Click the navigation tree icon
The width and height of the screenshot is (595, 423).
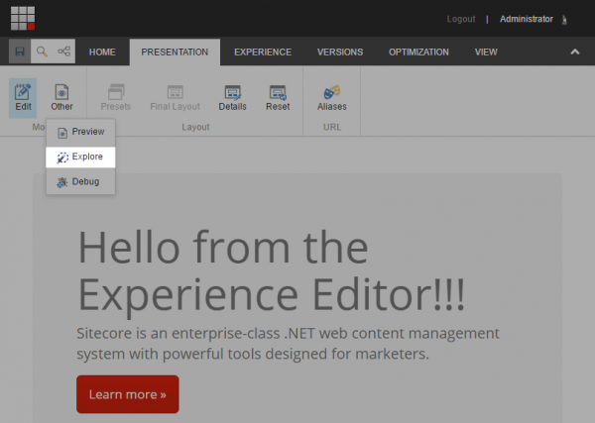[63, 52]
